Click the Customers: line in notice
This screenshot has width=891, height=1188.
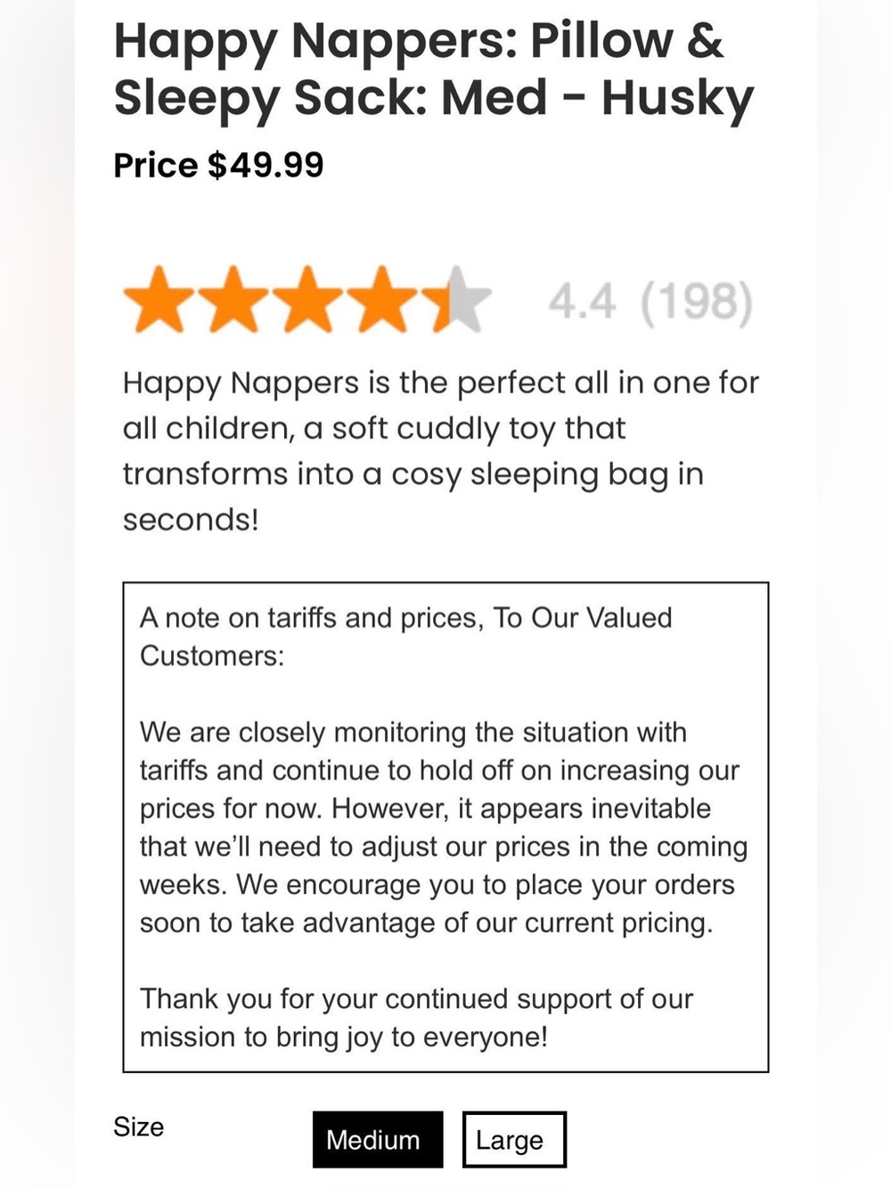pyautogui.click(x=212, y=656)
